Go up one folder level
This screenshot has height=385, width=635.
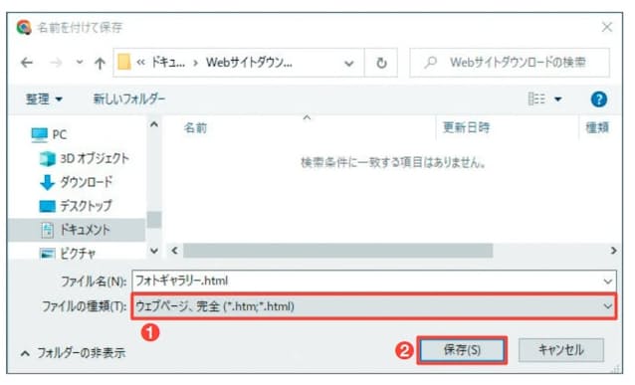(x=100, y=63)
